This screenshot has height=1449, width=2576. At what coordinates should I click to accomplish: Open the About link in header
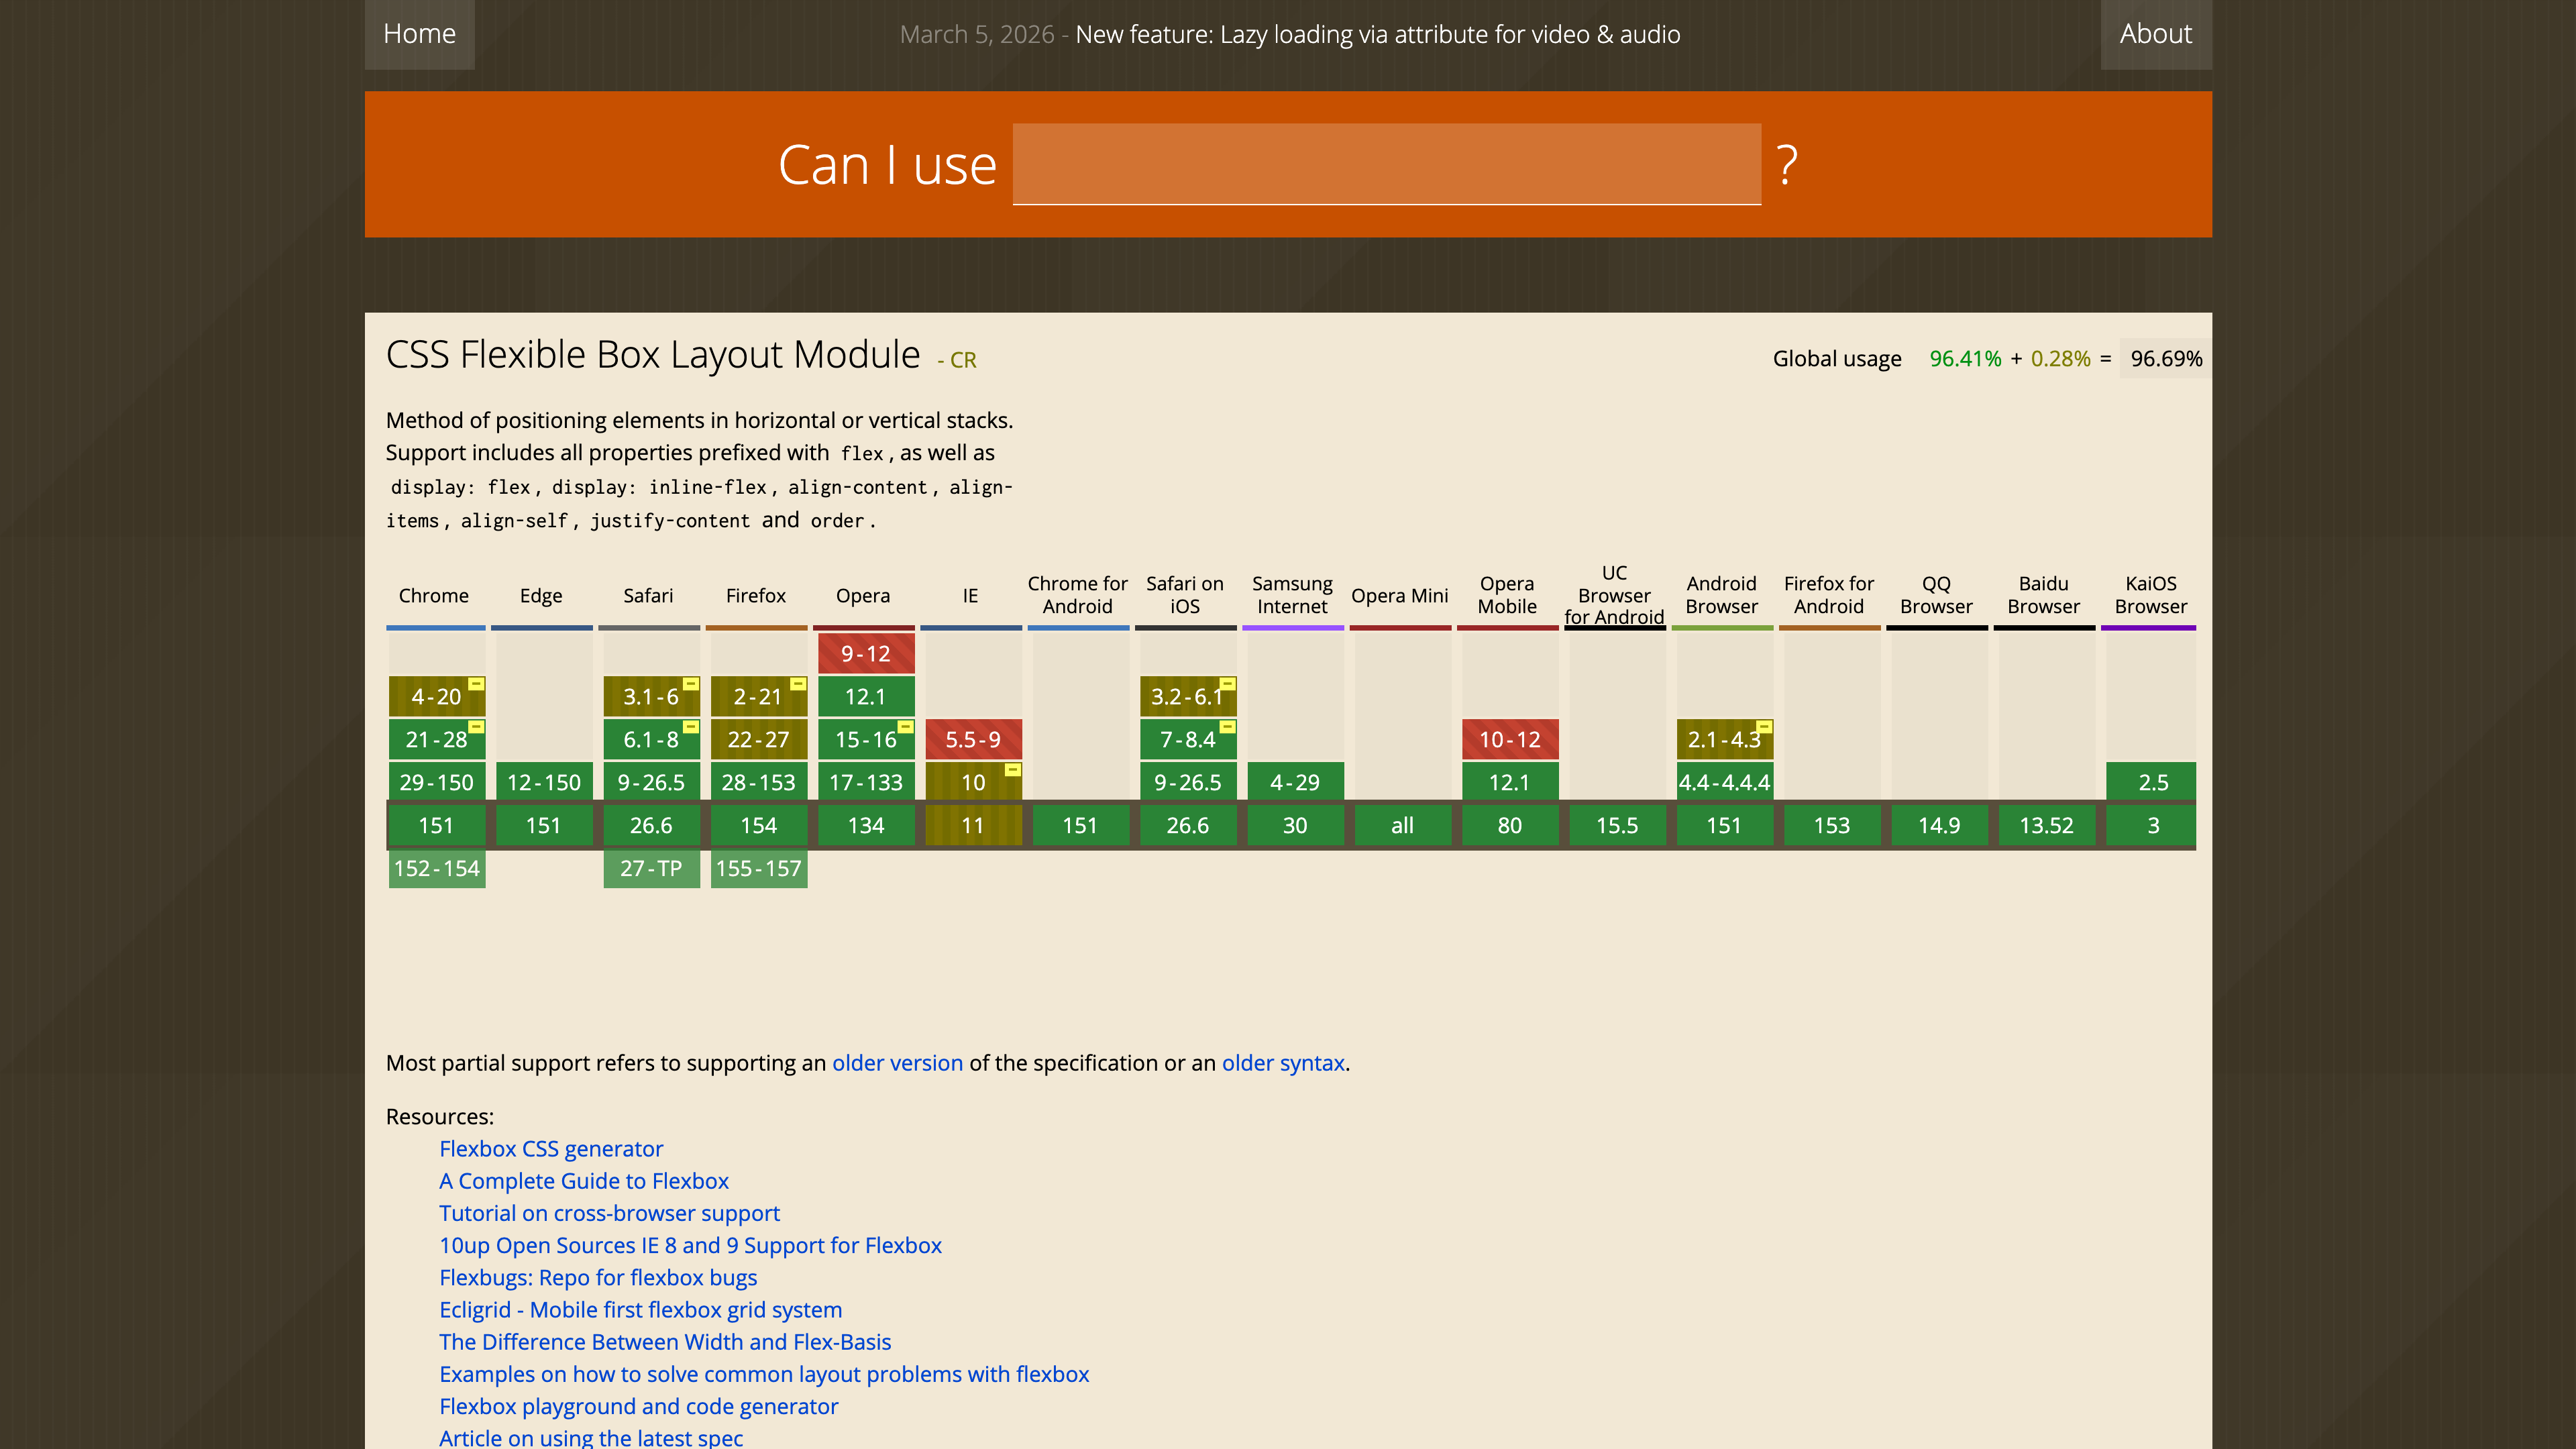point(2155,34)
